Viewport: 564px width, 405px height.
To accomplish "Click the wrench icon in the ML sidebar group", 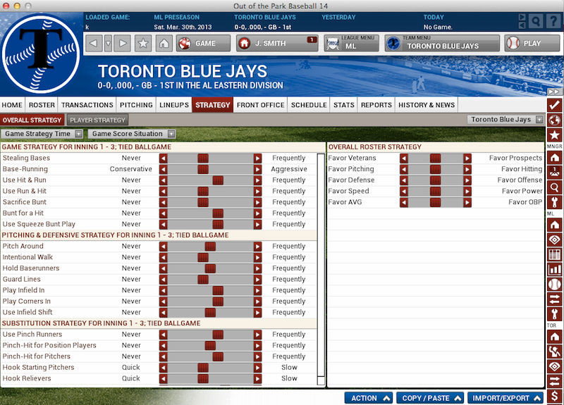I will tap(554, 314).
